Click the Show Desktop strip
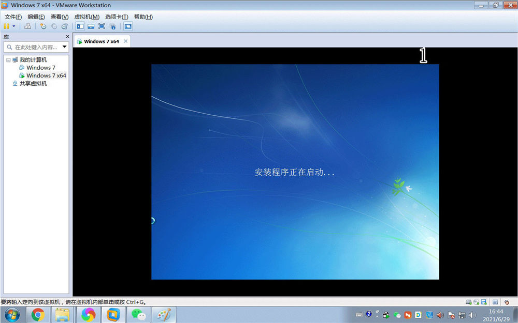518x323 pixels. tap(515, 315)
